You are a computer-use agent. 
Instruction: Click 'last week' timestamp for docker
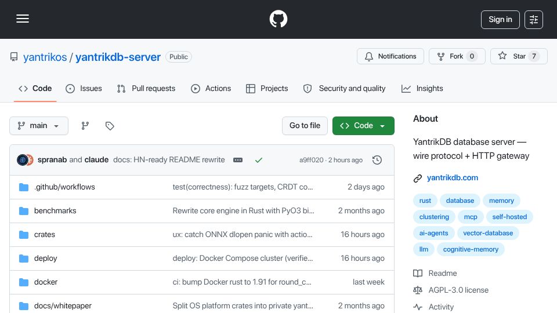coord(368,282)
